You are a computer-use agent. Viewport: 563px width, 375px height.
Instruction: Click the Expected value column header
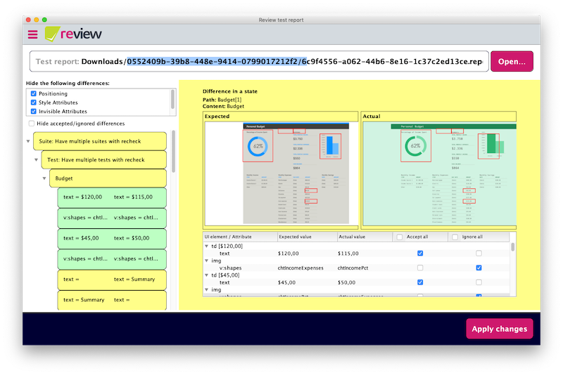tap(308, 237)
